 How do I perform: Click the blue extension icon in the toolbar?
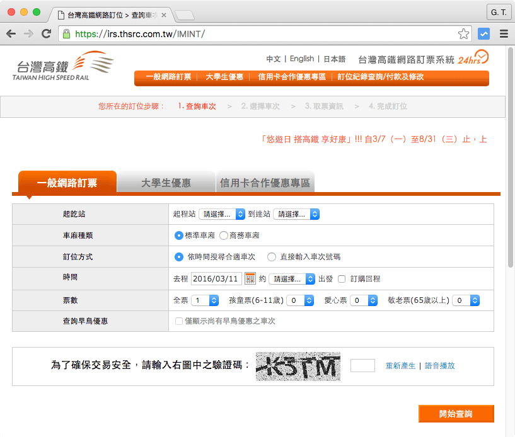point(484,34)
